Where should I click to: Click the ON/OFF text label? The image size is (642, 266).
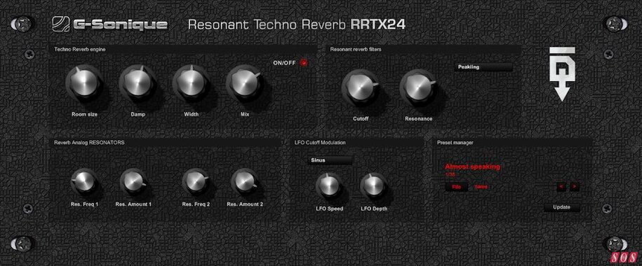click(x=285, y=63)
